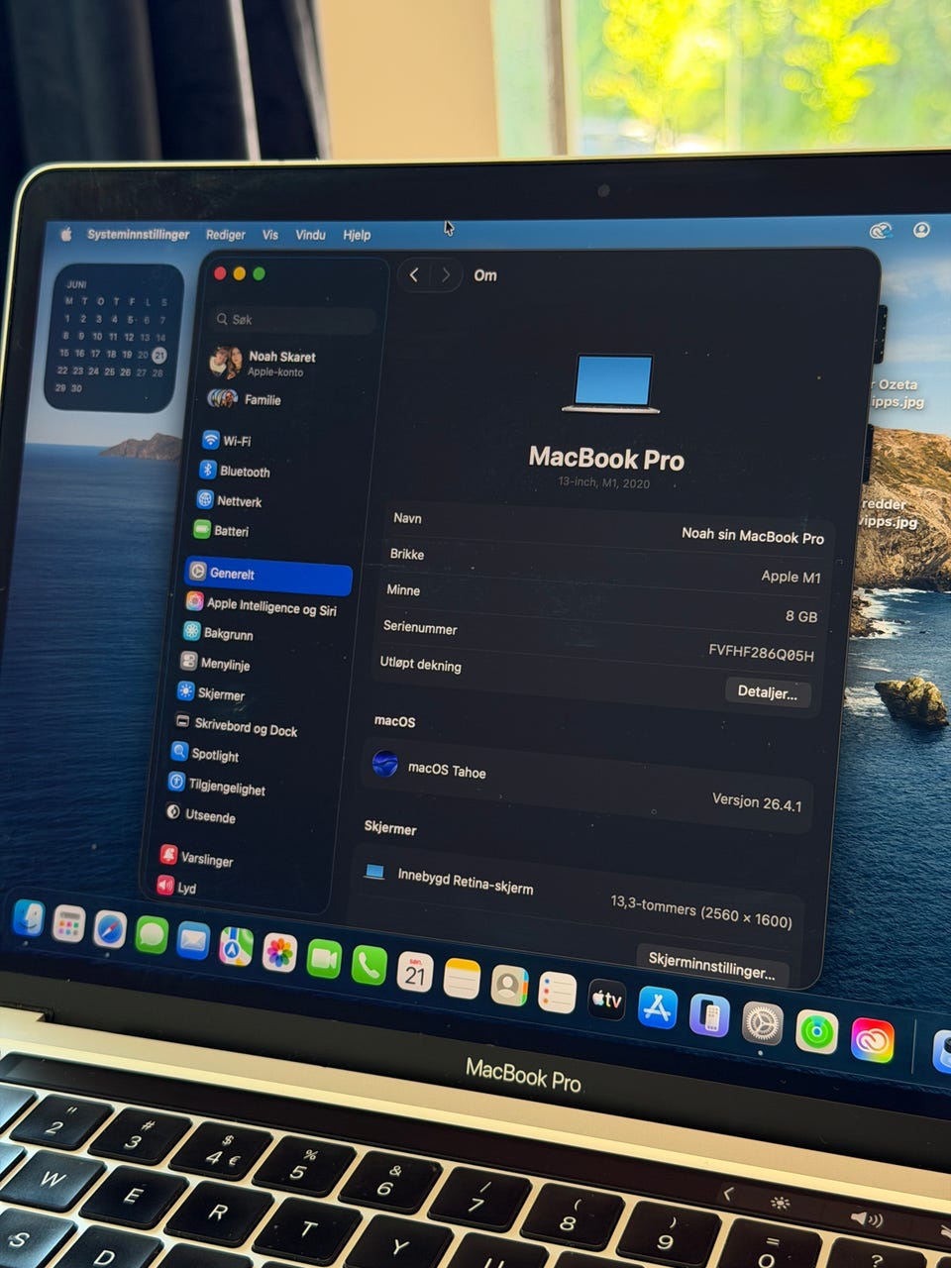951x1268 pixels.
Task: Click the name 'Noah sin MacBook Pro'
Action: (753, 535)
